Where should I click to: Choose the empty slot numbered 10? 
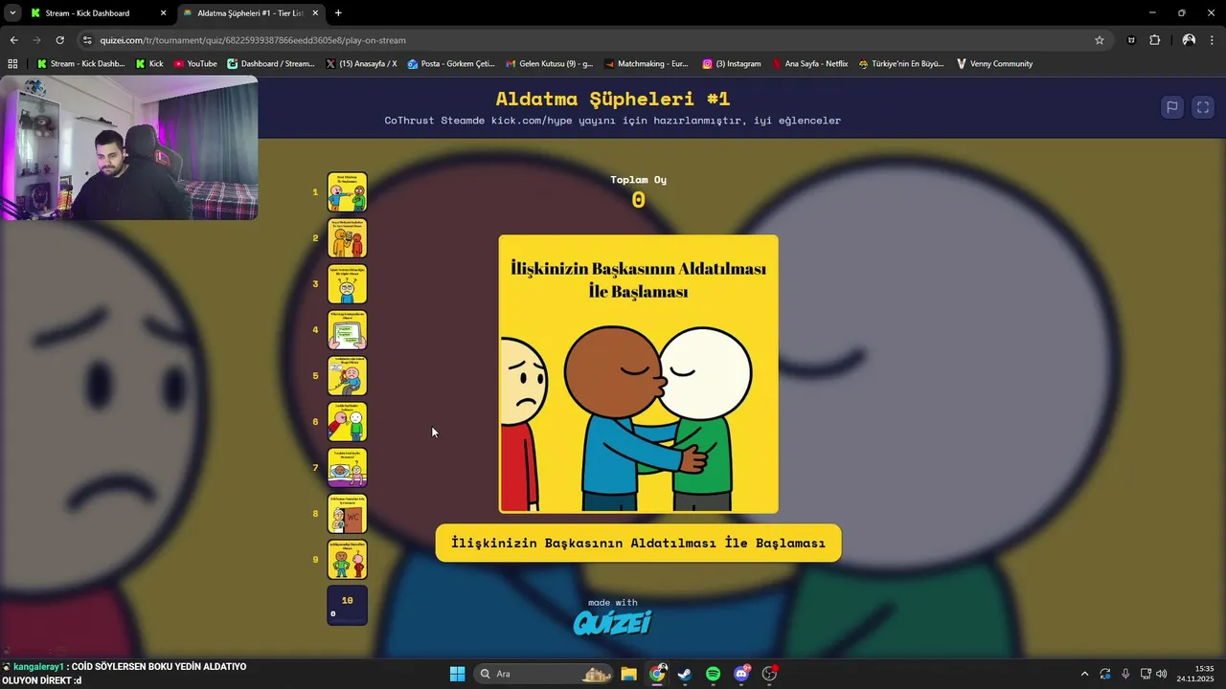tap(348, 605)
